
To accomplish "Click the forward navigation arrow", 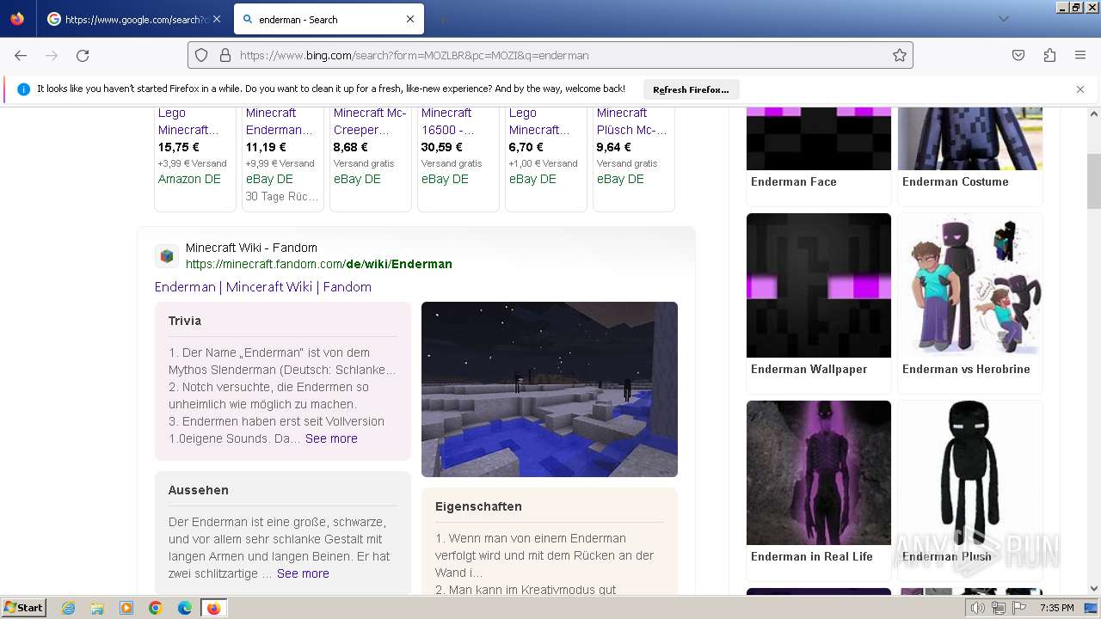I will click(52, 55).
